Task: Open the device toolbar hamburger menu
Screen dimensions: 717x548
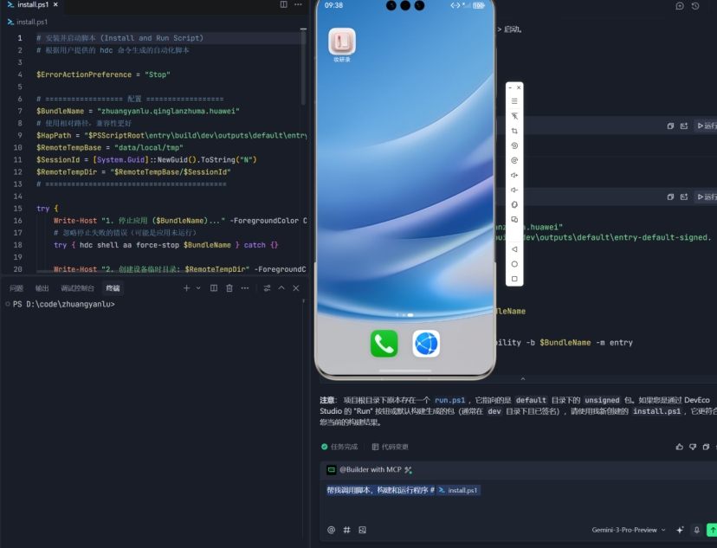Action: (514, 101)
